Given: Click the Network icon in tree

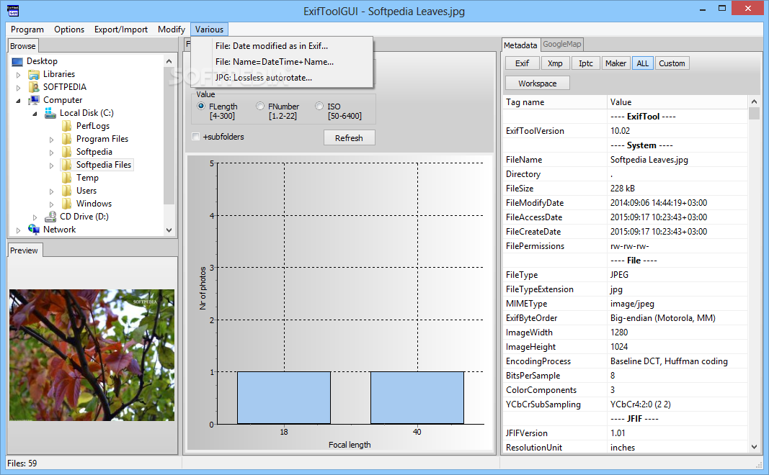Looking at the screenshot, I should [x=34, y=229].
